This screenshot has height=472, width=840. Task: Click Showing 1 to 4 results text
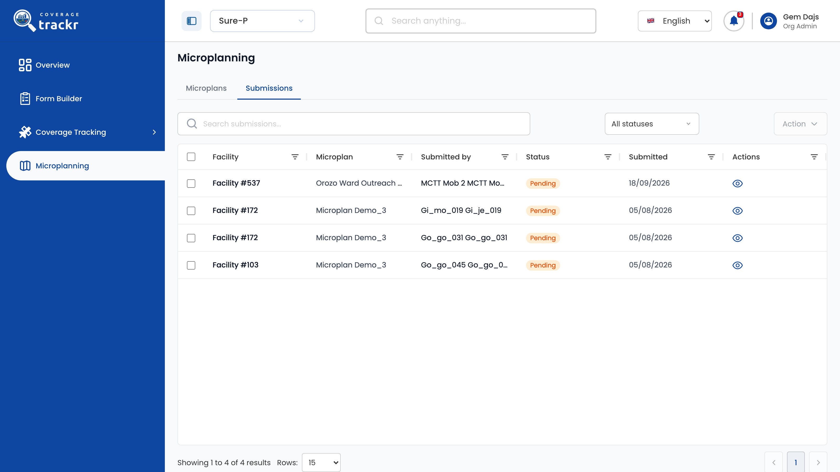(224, 463)
